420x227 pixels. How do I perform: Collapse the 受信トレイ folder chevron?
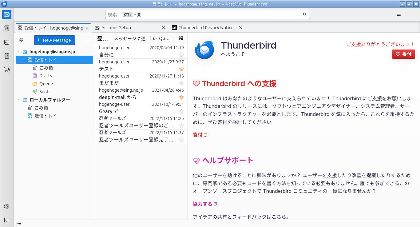24,60
